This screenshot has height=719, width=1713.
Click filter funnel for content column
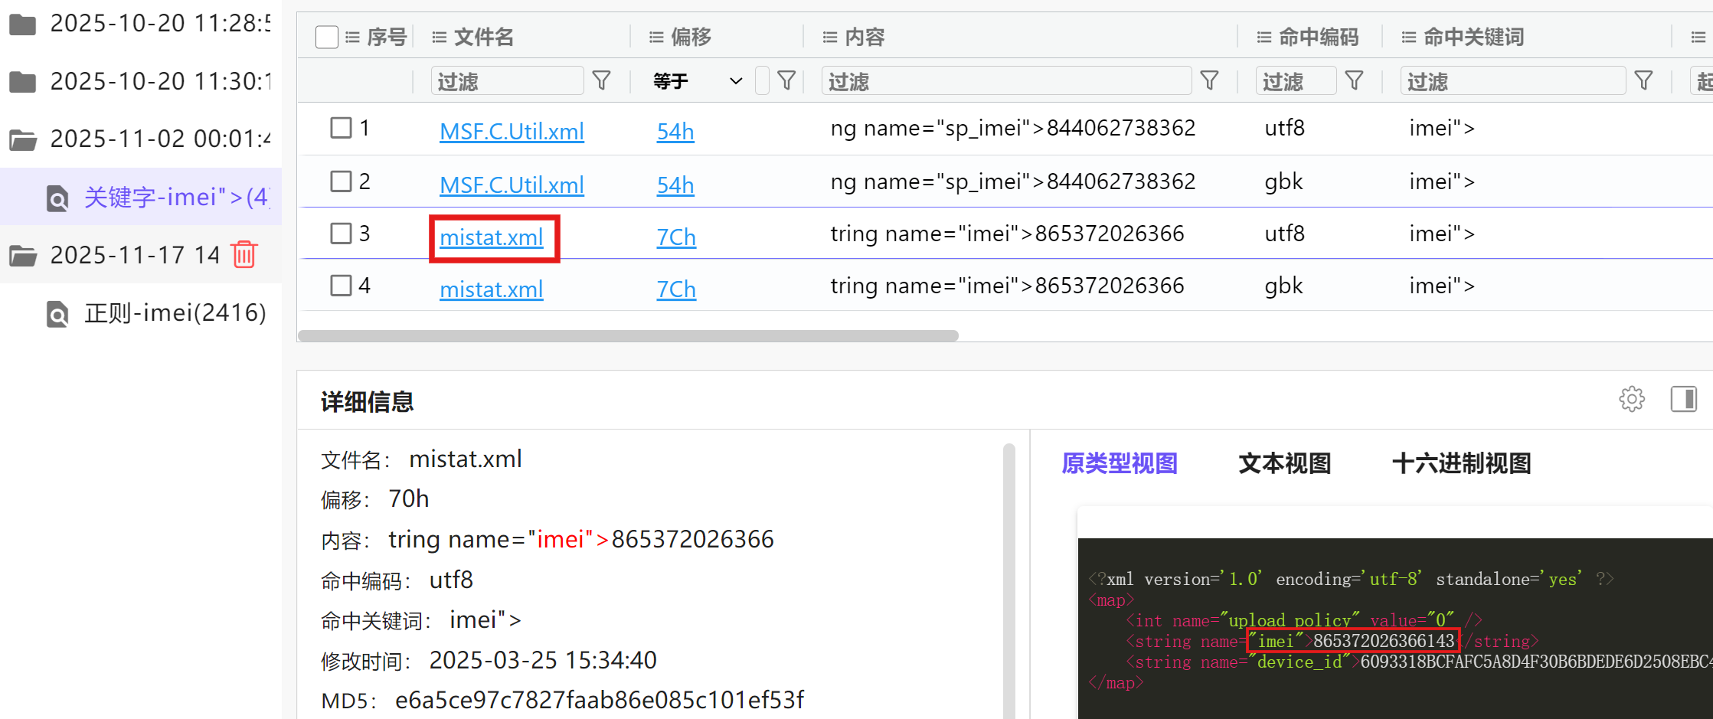click(1209, 81)
